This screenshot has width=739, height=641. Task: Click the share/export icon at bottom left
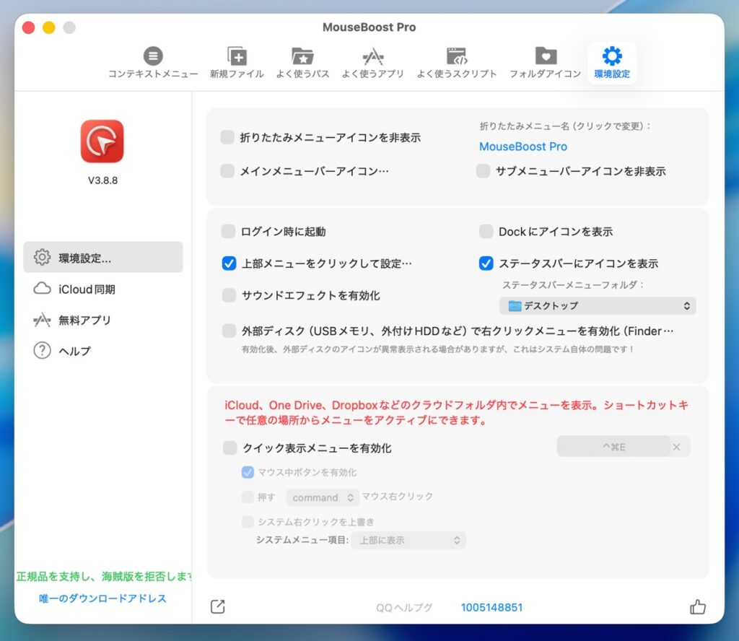click(x=218, y=607)
